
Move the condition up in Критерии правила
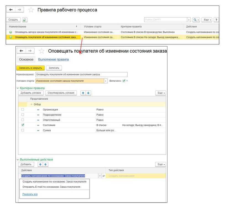coord(83,93)
